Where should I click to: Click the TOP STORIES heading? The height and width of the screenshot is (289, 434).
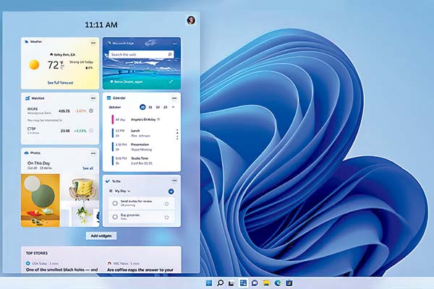(37, 253)
